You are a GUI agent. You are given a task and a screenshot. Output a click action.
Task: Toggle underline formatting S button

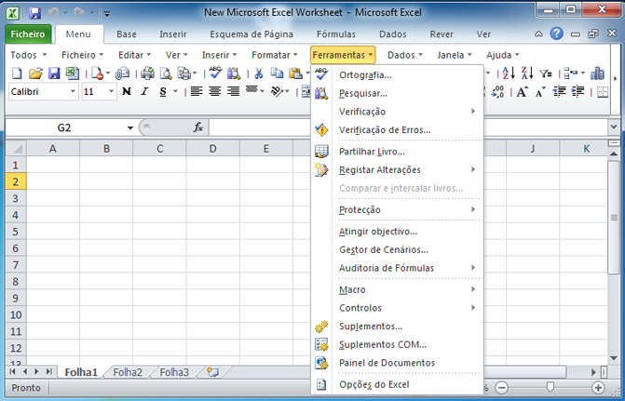point(163,92)
